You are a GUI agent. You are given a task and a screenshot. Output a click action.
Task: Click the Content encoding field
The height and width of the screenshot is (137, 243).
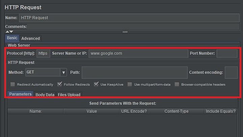pyautogui.click(x=231, y=73)
